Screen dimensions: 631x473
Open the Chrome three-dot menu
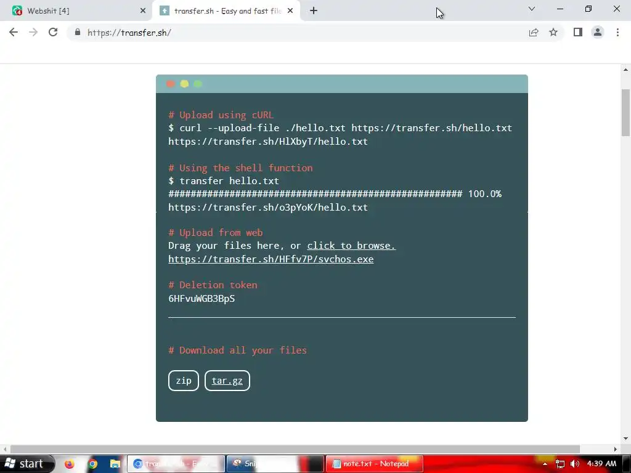pyautogui.click(x=617, y=32)
